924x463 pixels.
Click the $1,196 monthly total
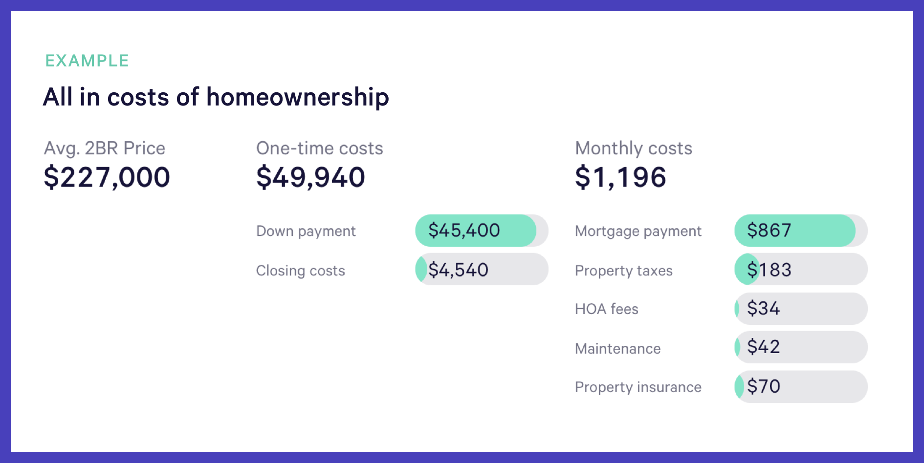[x=620, y=177]
